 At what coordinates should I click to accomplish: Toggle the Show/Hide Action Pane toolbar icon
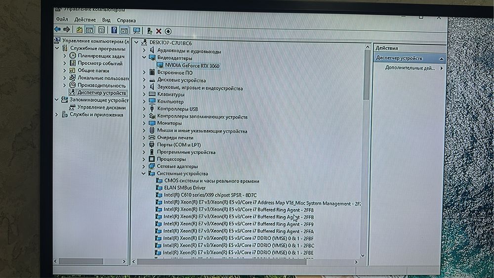pos(124,31)
